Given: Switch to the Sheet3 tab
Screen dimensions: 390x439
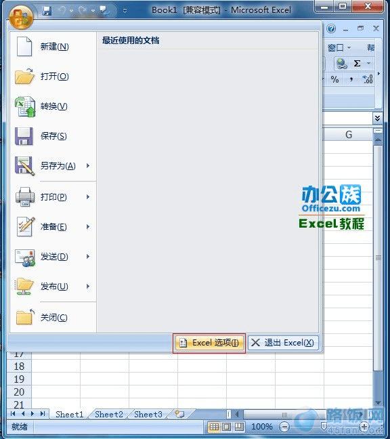Looking at the screenshot, I should (x=148, y=415).
